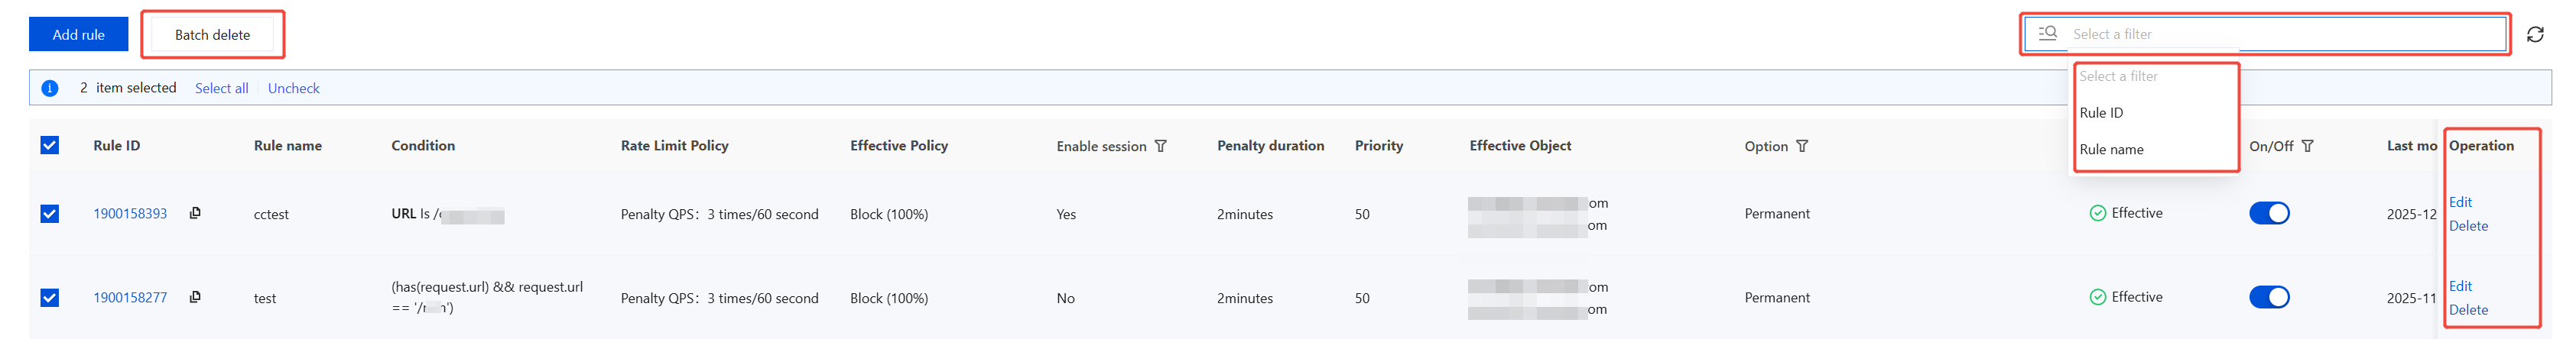Viewport: 2576px width, 339px height.
Task: Click the Select all link
Action: [x=221, y=88]
